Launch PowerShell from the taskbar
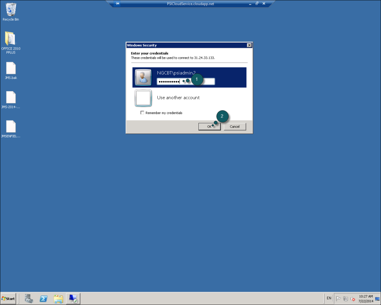This screenshot has width=381, height=305. click(44, 299)
